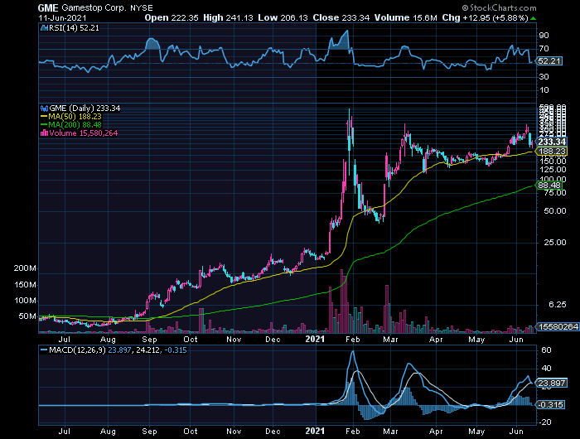Click the candlestick icon beside GME (Daily)

tap(45, 109)
